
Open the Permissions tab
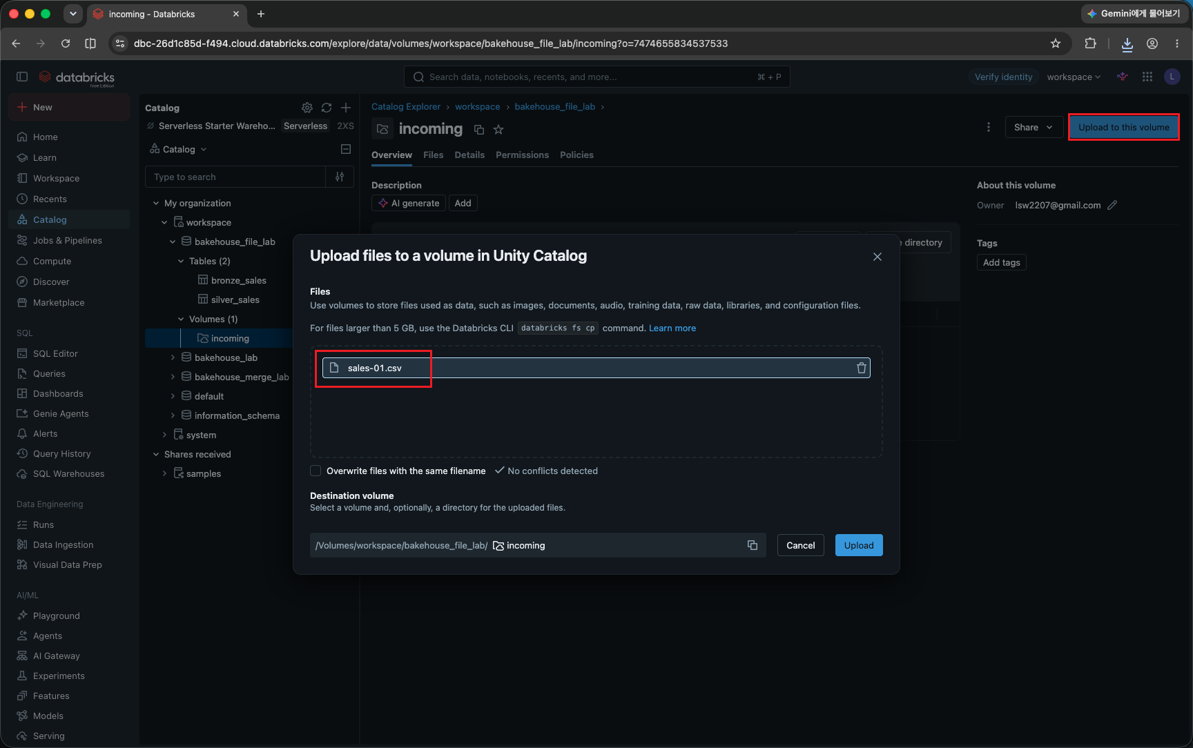tap(522, 155)
